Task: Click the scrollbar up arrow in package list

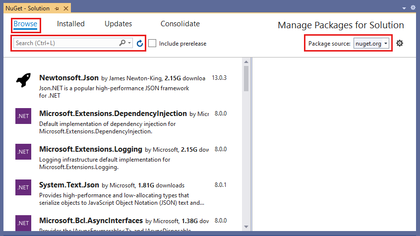Action: pos(246,62)
